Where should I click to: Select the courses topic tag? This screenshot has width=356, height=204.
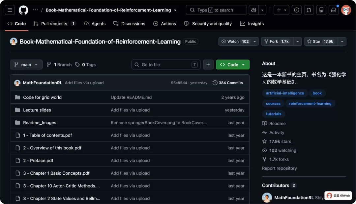[273, 104]
